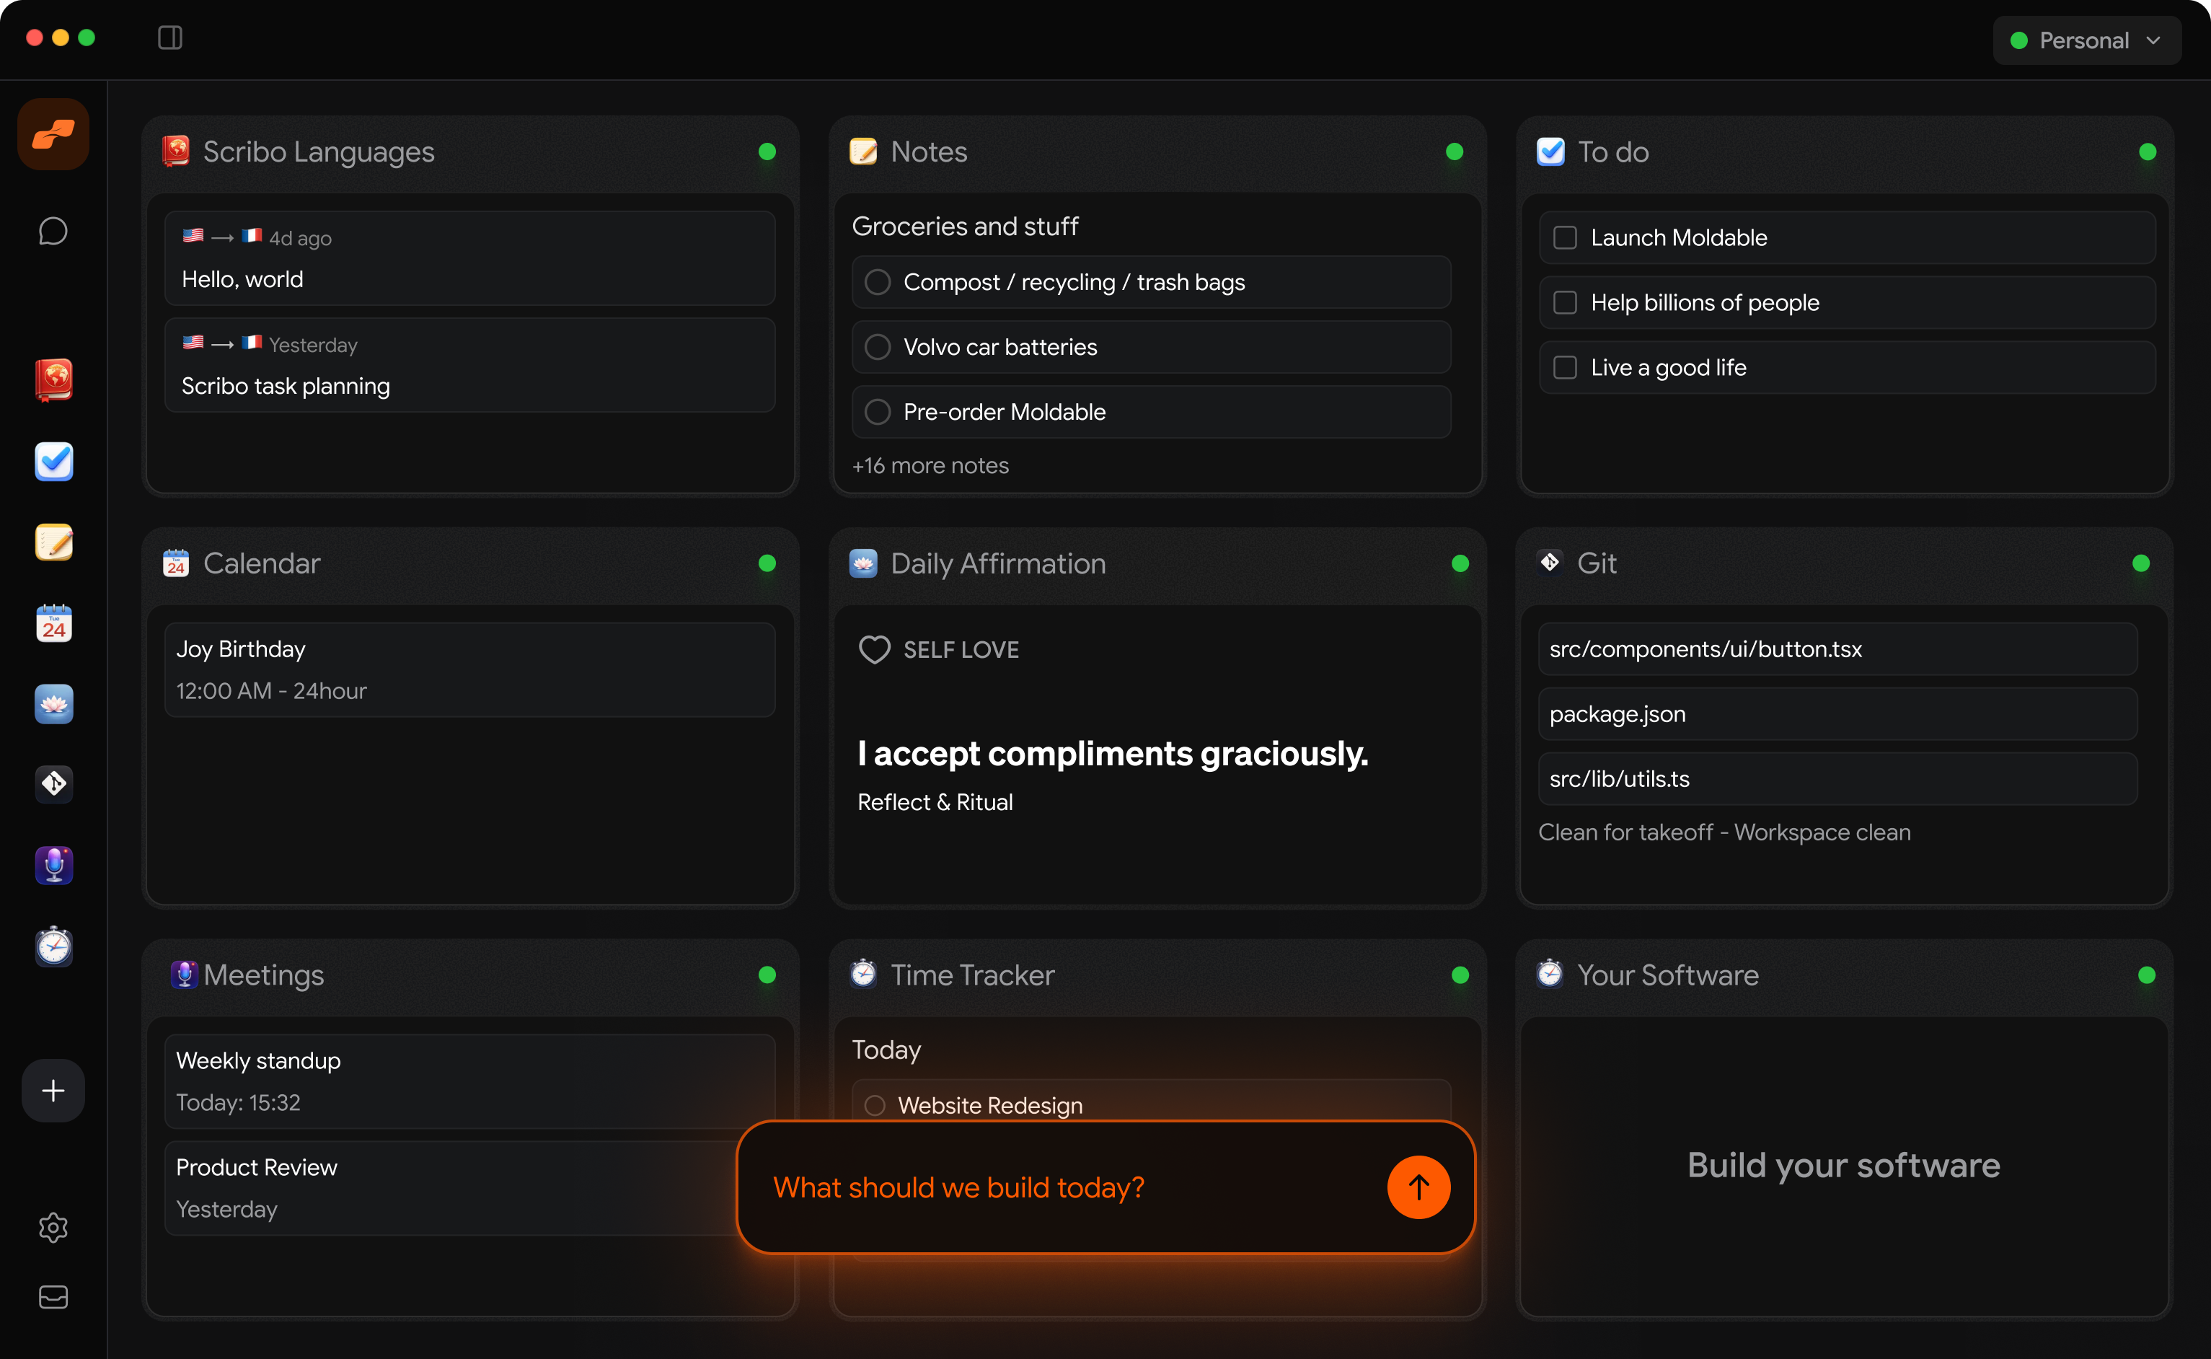
Task: Toggle the sidebar panel in the title bar
Action: pyautogui.click(x=169, y=38)
